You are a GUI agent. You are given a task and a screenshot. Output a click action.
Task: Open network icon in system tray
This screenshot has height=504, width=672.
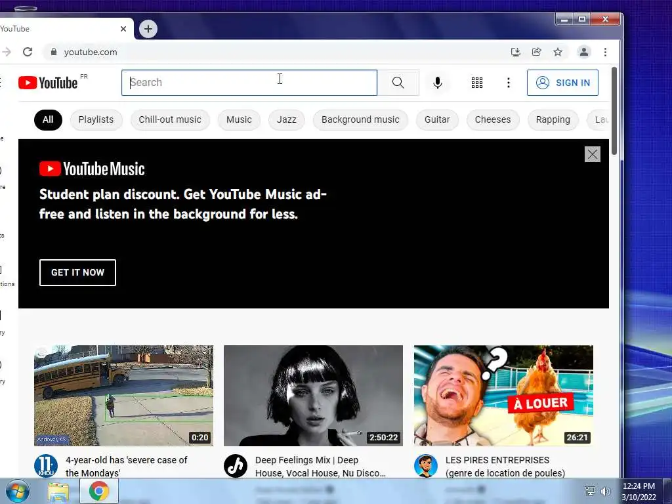click(590, 491)
